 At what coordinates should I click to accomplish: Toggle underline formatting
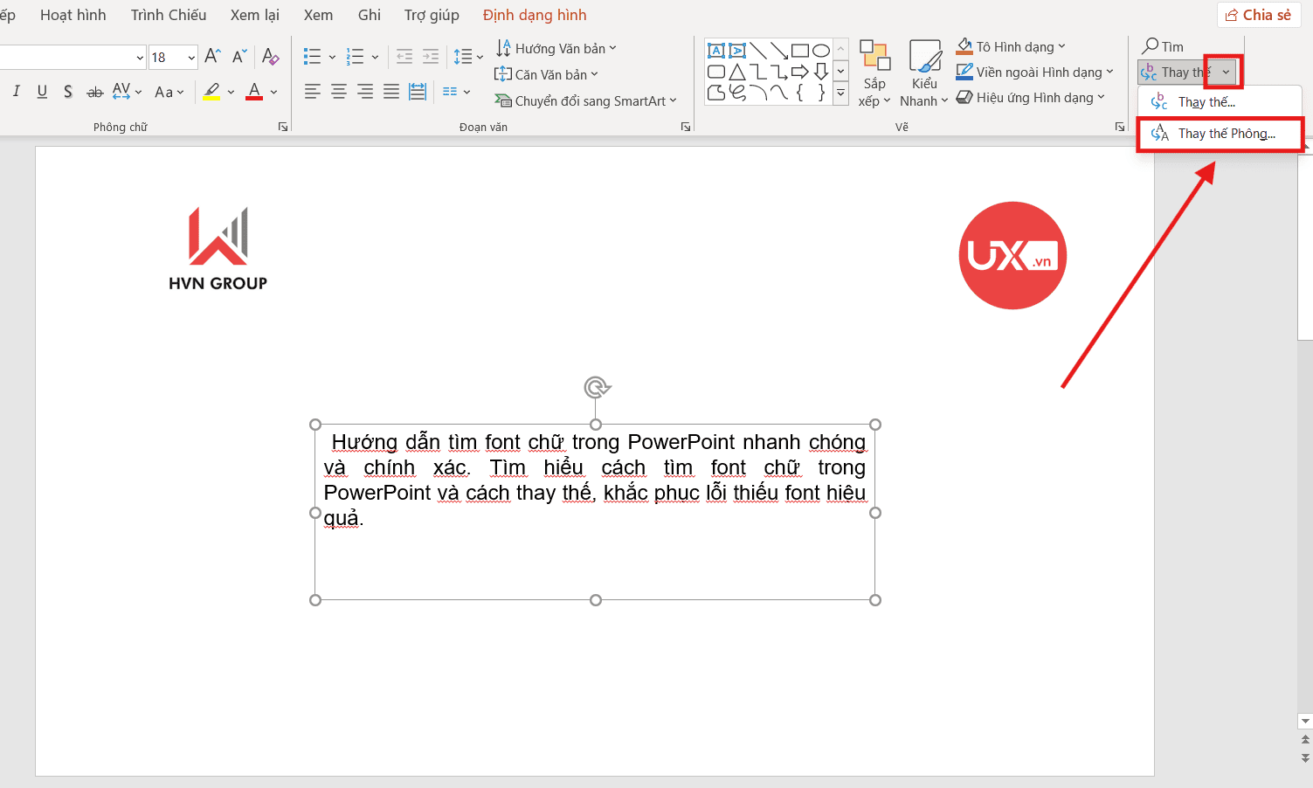42,91
